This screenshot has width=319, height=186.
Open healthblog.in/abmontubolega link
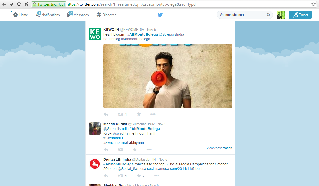[129, 39]
